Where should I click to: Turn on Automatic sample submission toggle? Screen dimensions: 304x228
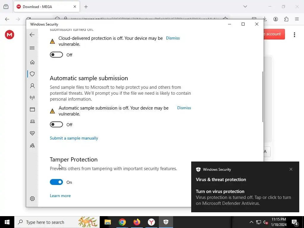pos(56,124)
